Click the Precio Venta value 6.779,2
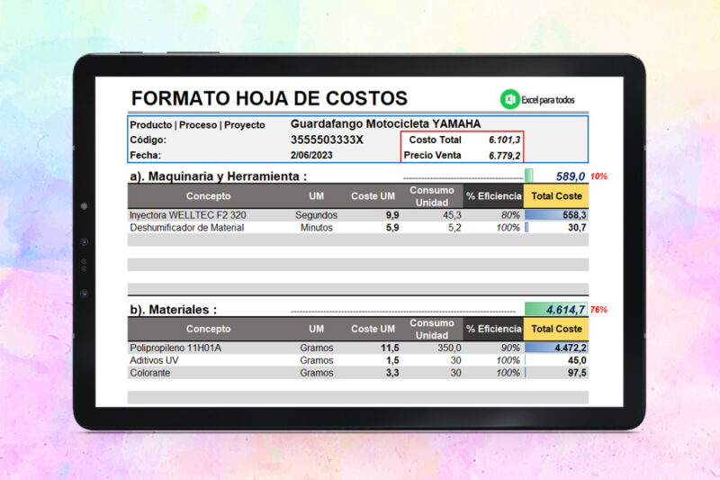Image resolution: width=720 pixels, height=480 pixels. click(x=504, y=156)
